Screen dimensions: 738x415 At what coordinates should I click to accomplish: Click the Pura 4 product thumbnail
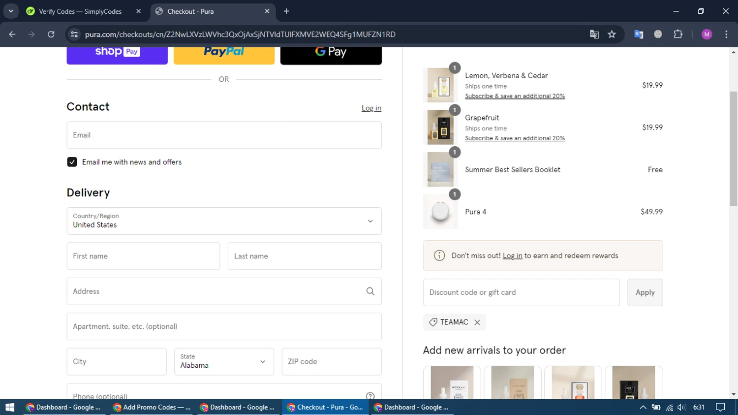(440, 212)
